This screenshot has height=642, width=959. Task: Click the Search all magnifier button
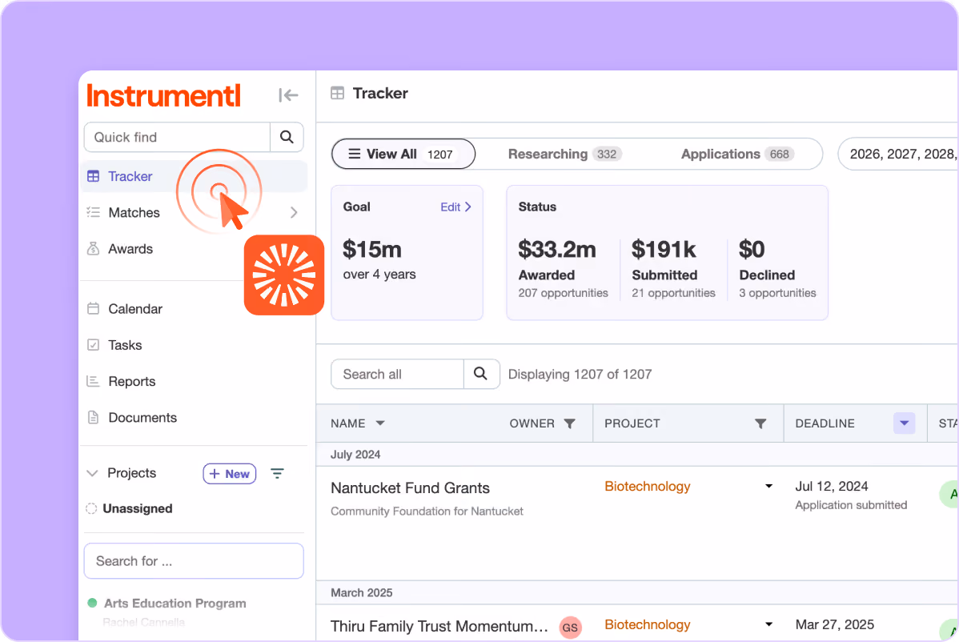(x=481, y=374)
